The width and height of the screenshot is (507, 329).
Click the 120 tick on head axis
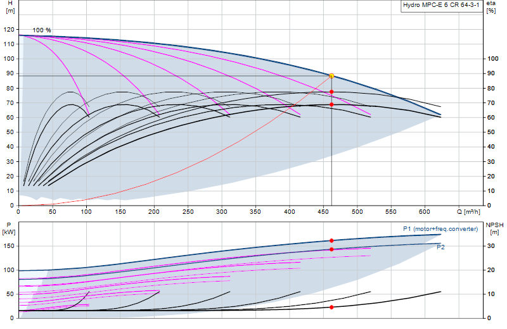tap(9, 29)
